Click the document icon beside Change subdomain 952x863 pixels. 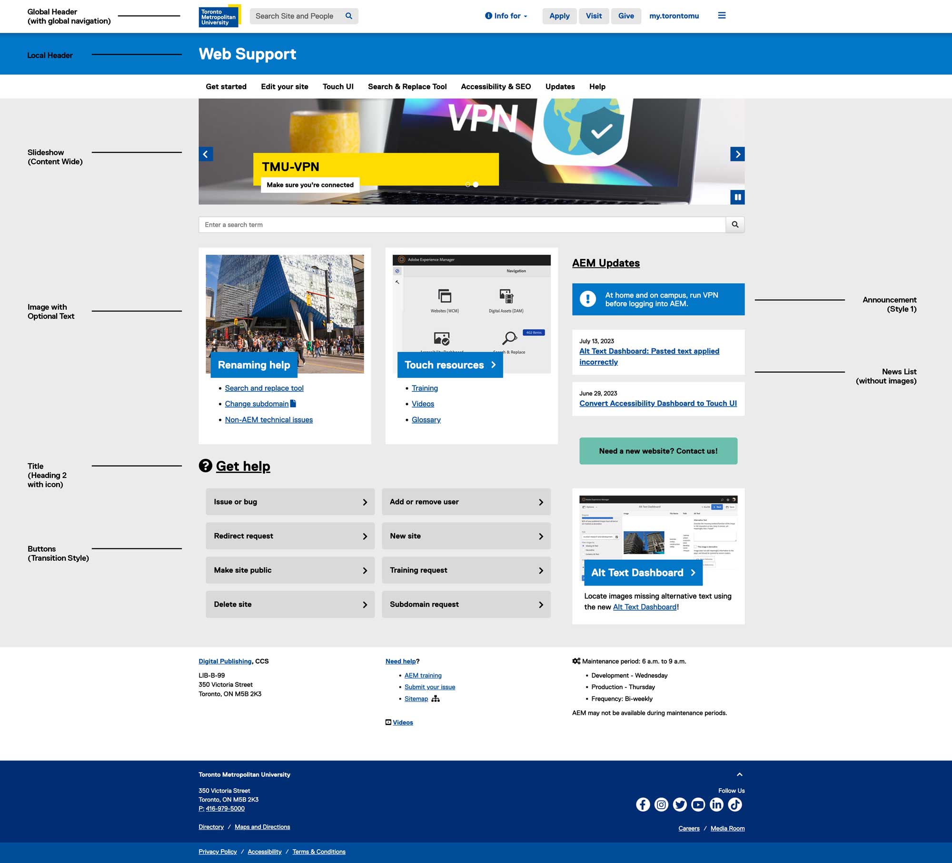point(293,403)
